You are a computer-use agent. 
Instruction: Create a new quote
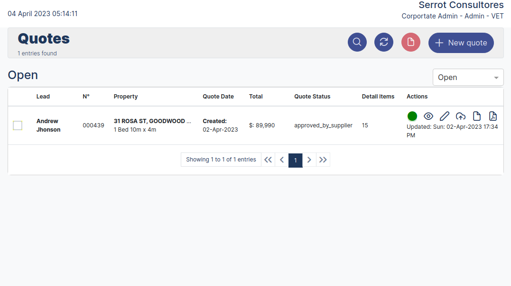coord(461,43)
